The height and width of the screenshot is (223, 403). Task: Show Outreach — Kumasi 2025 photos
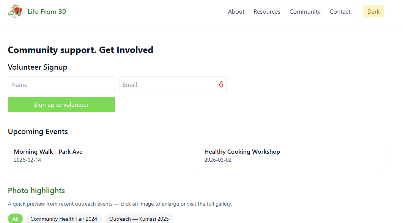coord(139,219)
